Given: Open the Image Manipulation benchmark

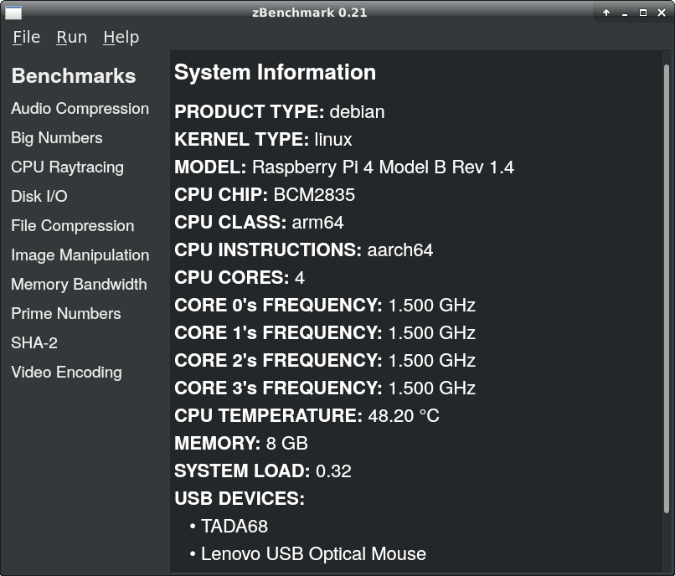Looking at the screenshot, I should (80, 255).
